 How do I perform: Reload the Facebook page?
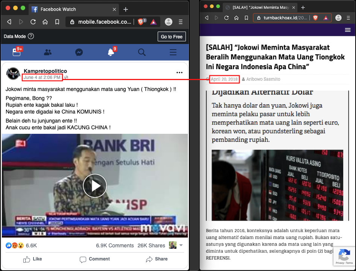pyautogui.click(x=33, y=22)
